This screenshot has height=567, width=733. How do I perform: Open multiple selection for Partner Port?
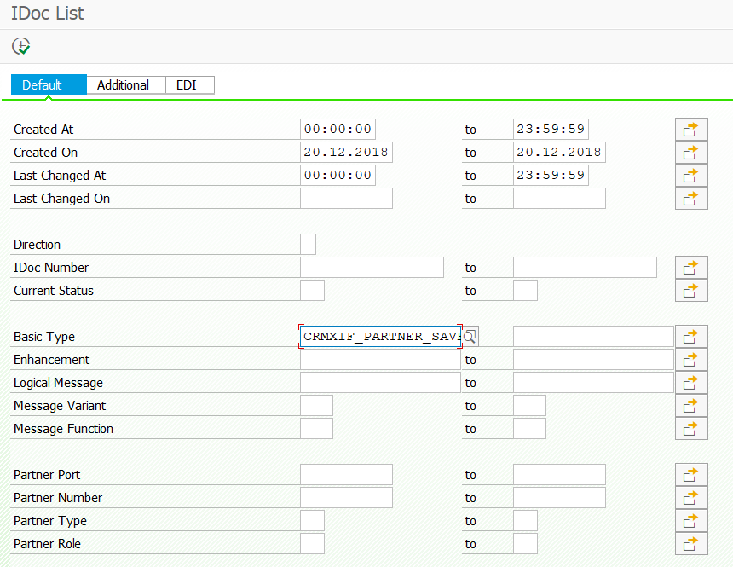point(691,475)
